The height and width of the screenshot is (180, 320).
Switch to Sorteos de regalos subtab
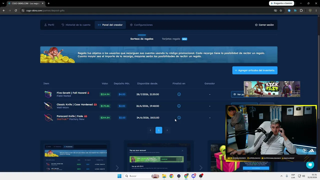[x=142, y=39]
